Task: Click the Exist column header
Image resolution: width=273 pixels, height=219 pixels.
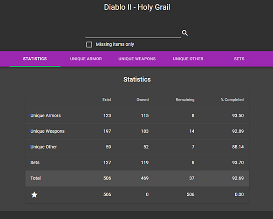Action: [x=107, y=100]
